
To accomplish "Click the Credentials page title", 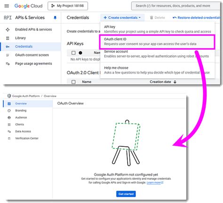I will pos(78,17).
